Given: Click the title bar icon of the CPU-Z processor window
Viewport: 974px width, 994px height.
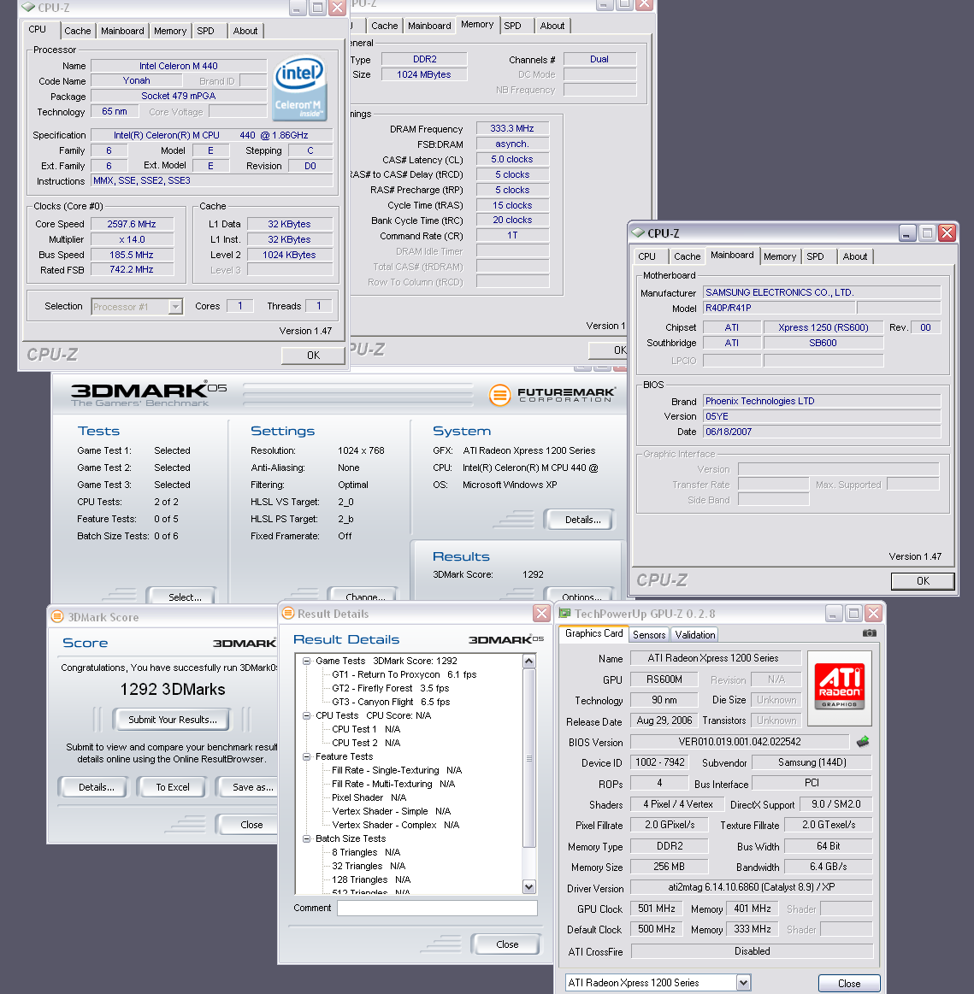Looking at the screenshot, I should pyautogui.click(x=28, y=8).
